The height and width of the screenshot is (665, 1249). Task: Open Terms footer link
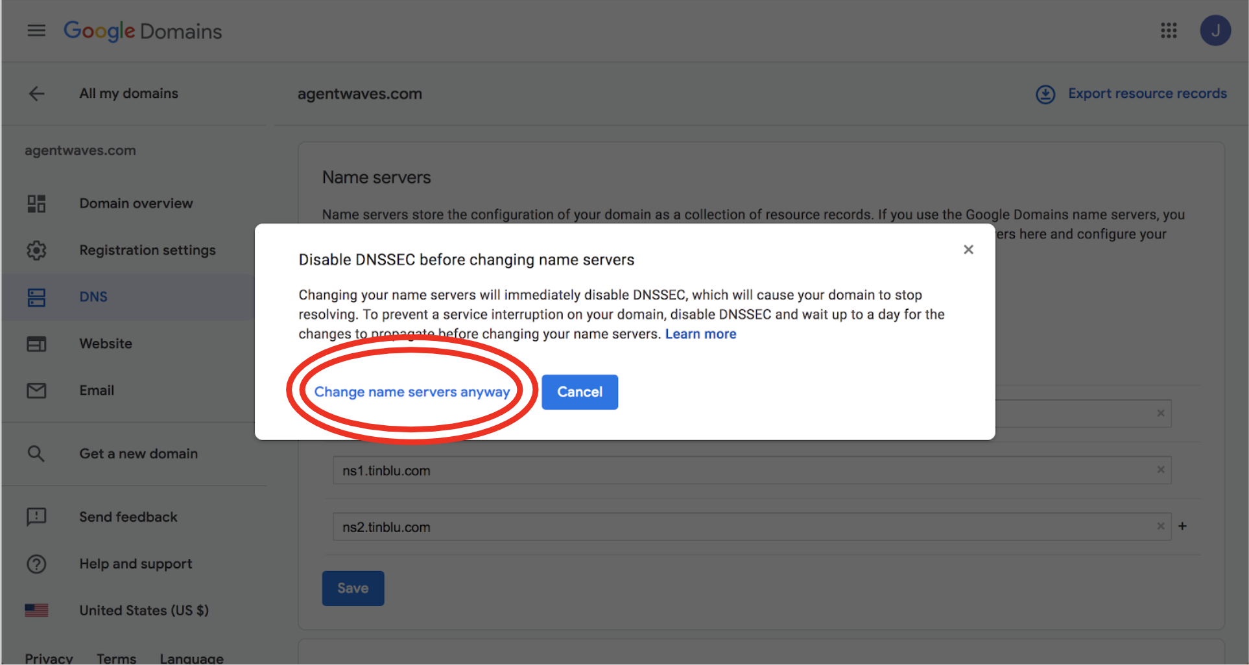pos(117,658)
